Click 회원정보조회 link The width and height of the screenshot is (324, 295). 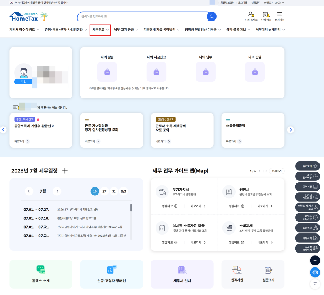[227, 2]
